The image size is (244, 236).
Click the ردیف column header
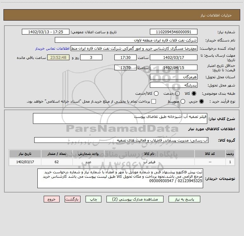coord(230,154)
